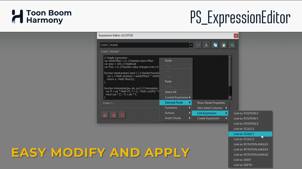302x169 pixels.
Task: Close the Expression Editor window
Action: coord(236,36)
